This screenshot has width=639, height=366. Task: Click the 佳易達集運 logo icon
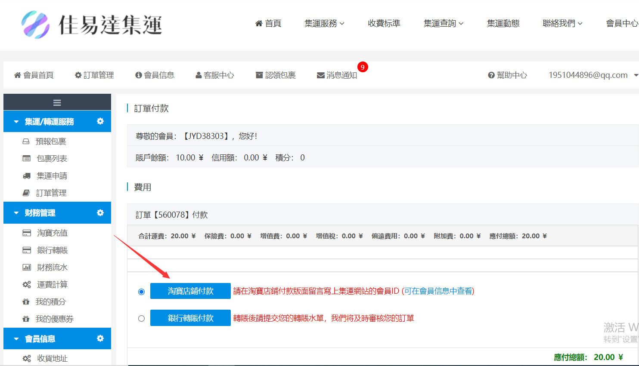tap(35, 25)
